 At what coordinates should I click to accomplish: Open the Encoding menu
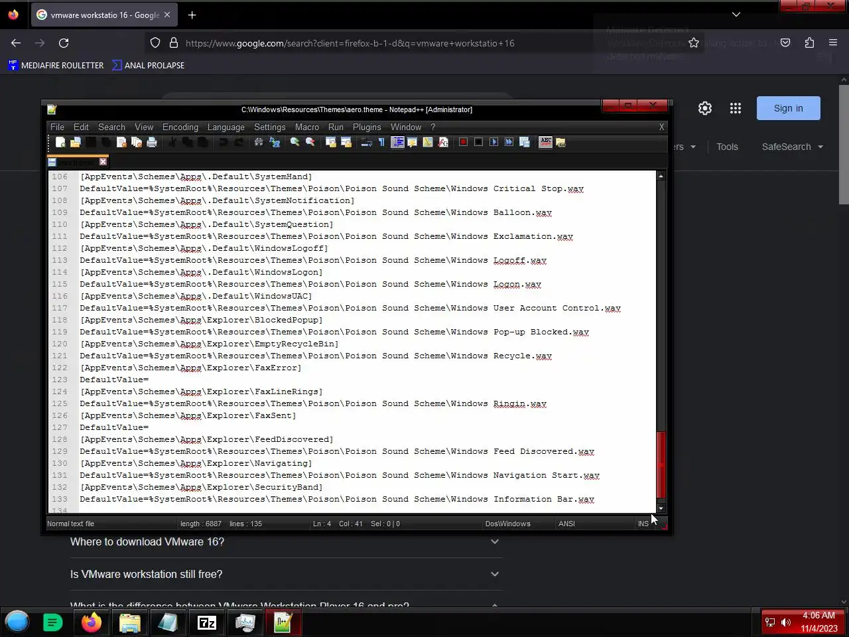180,127
